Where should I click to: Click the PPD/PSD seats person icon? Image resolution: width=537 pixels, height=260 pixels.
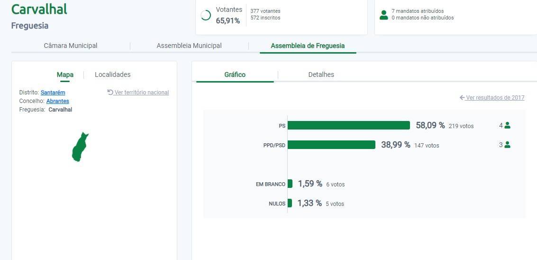pos(507,145)
